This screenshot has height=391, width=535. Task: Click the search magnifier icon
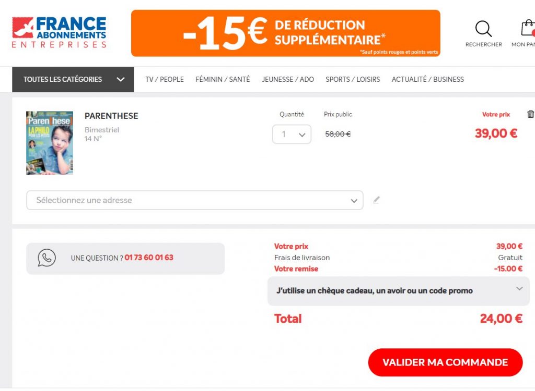pos(483,29)
